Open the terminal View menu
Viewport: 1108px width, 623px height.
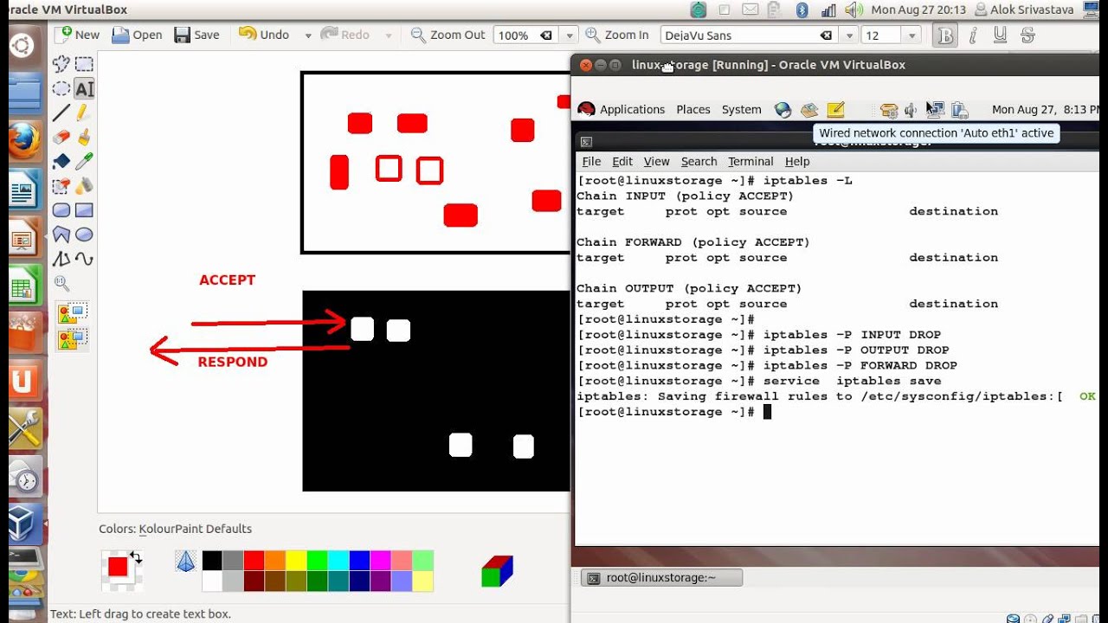pyautogui.click(x=656, y=161)
